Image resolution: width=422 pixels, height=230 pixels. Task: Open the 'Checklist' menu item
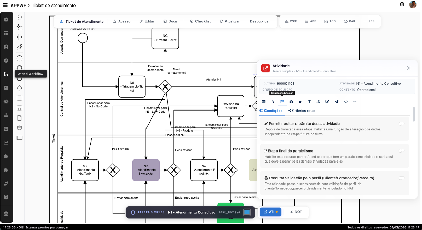(200, 21)
